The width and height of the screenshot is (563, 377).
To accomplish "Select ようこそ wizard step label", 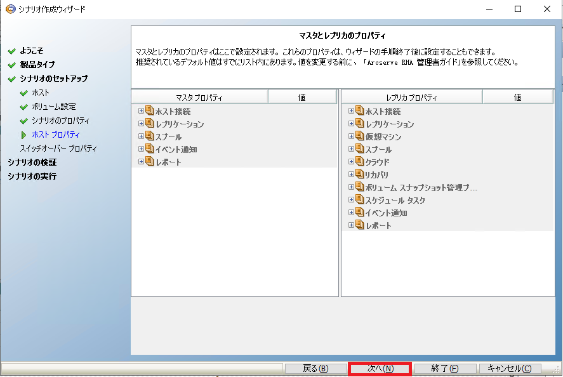I will [32, 51].
